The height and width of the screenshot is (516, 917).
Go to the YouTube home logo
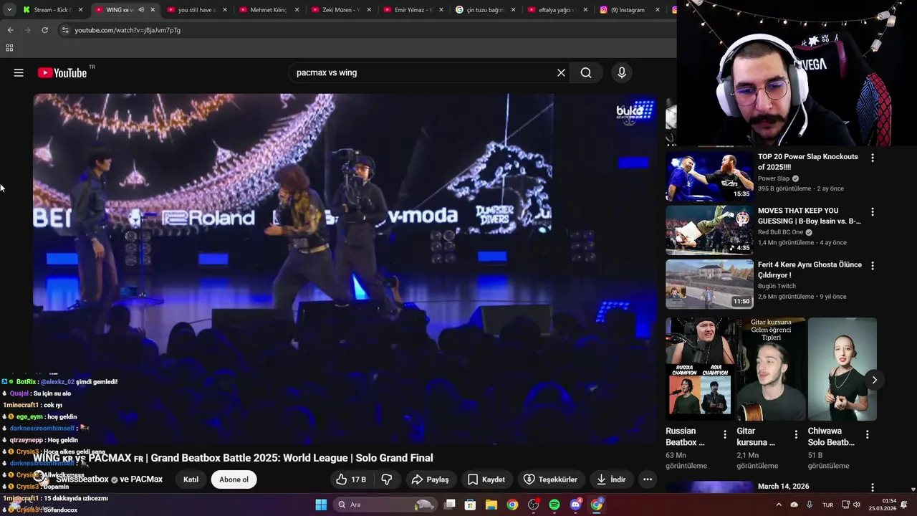tap(62, 72)
